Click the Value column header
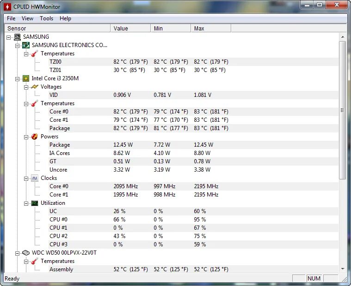Image resolution: width=351 pixels, height=286 pixels. (x=130, y=28)
